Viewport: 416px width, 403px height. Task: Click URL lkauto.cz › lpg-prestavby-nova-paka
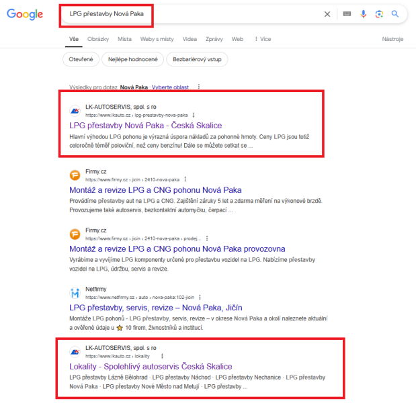136,115
